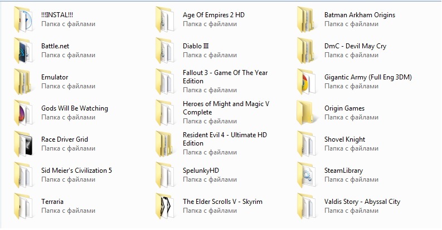
Task: Click the "DmC - Devil May Cry" name
Action: pyautogui.click(x=355, y=46)
